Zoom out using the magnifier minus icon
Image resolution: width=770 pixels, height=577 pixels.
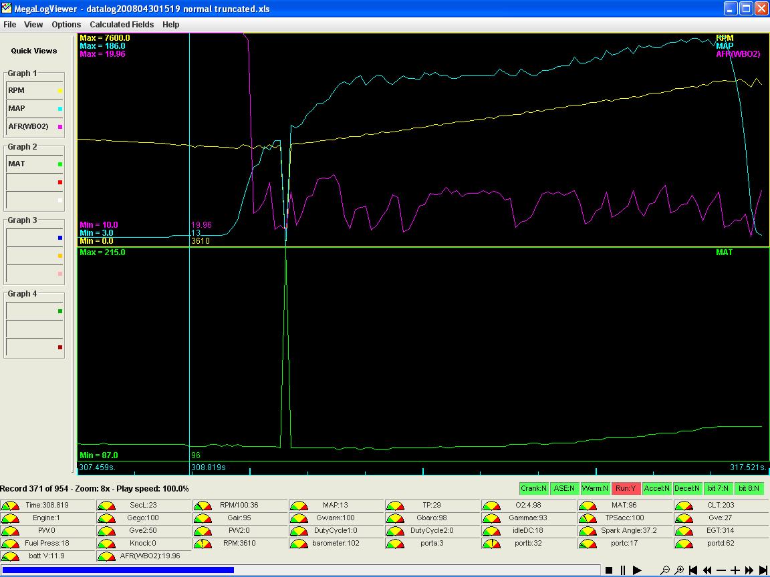(665, 570)
